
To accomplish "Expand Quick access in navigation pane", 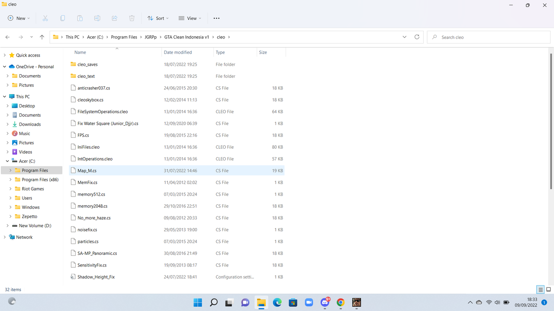I will tap(5, 55).
